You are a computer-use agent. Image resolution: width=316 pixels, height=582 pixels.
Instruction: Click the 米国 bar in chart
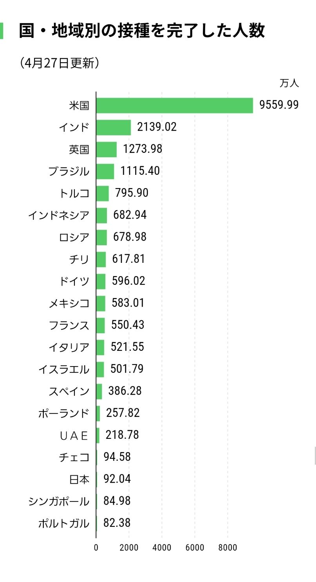[x=174, y=105]
